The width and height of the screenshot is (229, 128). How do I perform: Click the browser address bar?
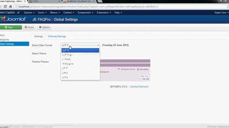120,7
